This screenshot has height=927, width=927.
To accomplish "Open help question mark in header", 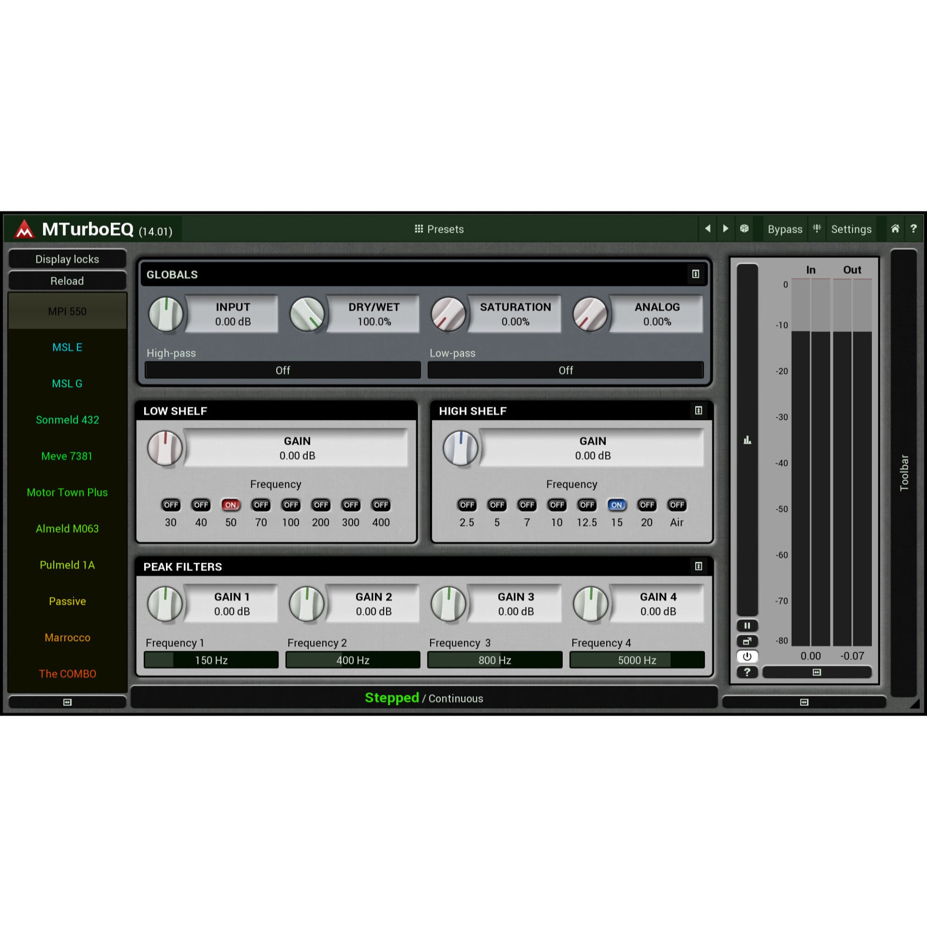I will coord(914,229).
